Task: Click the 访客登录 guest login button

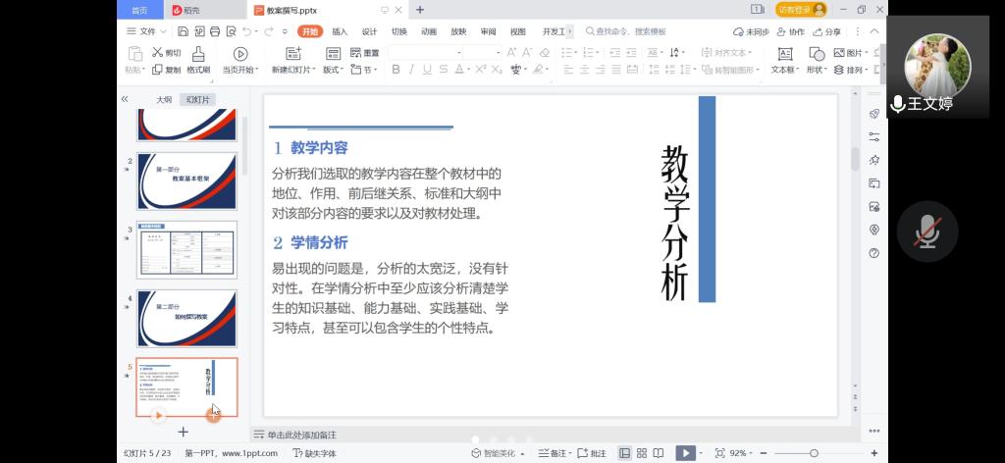Action: [801, 10]
